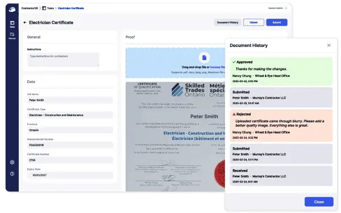Click the Full Name field with Peter Smith
341x213 pixels.
[70, 100]
